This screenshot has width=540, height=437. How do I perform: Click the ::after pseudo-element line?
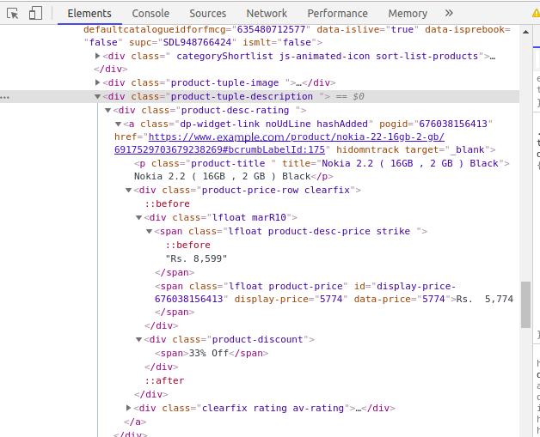[164, 380]
